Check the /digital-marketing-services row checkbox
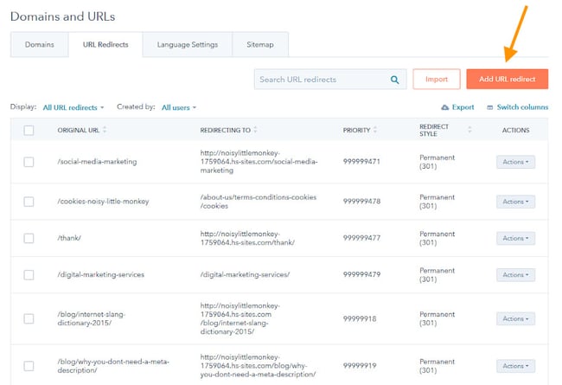 (x=29, y=275)
